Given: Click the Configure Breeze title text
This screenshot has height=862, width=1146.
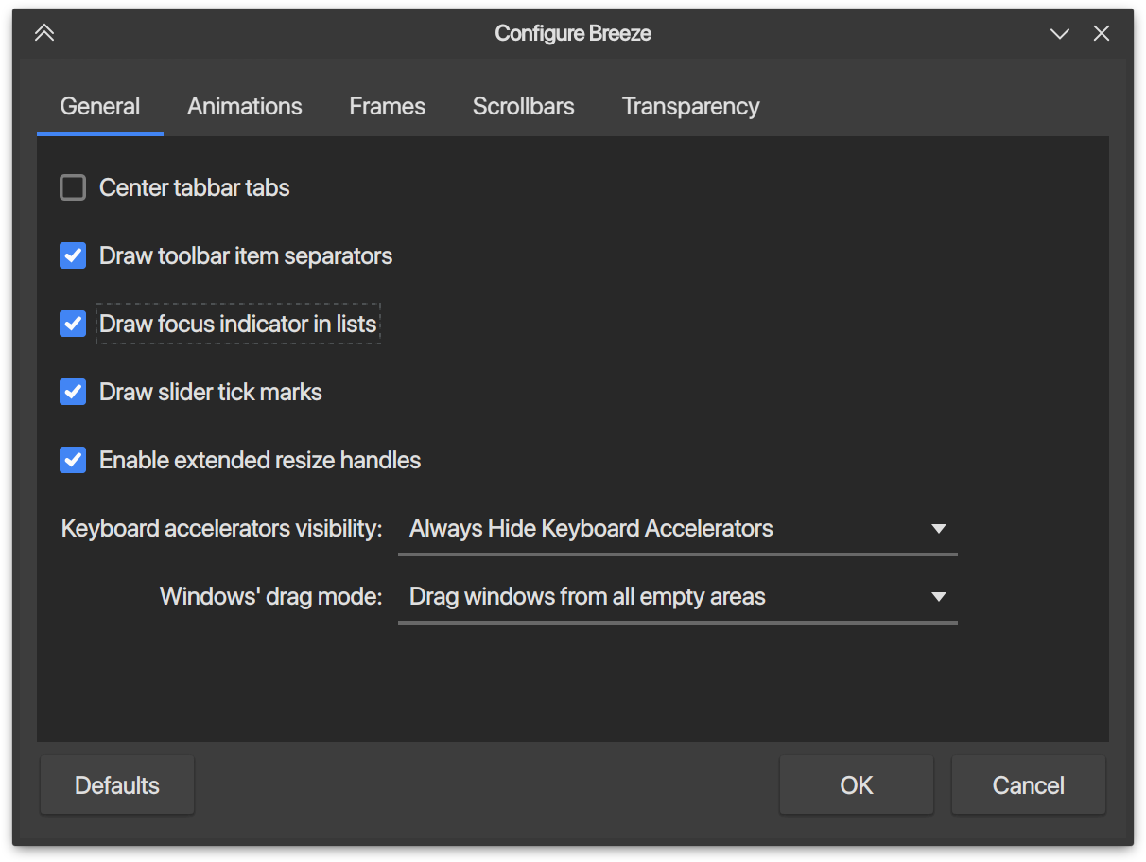Looking at the screenshot, I should (x=573, y=33).
